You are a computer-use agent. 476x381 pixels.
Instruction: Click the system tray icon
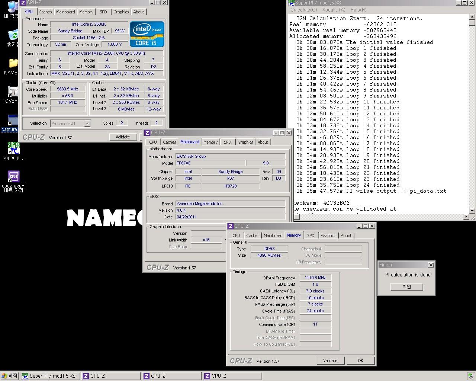470,376
